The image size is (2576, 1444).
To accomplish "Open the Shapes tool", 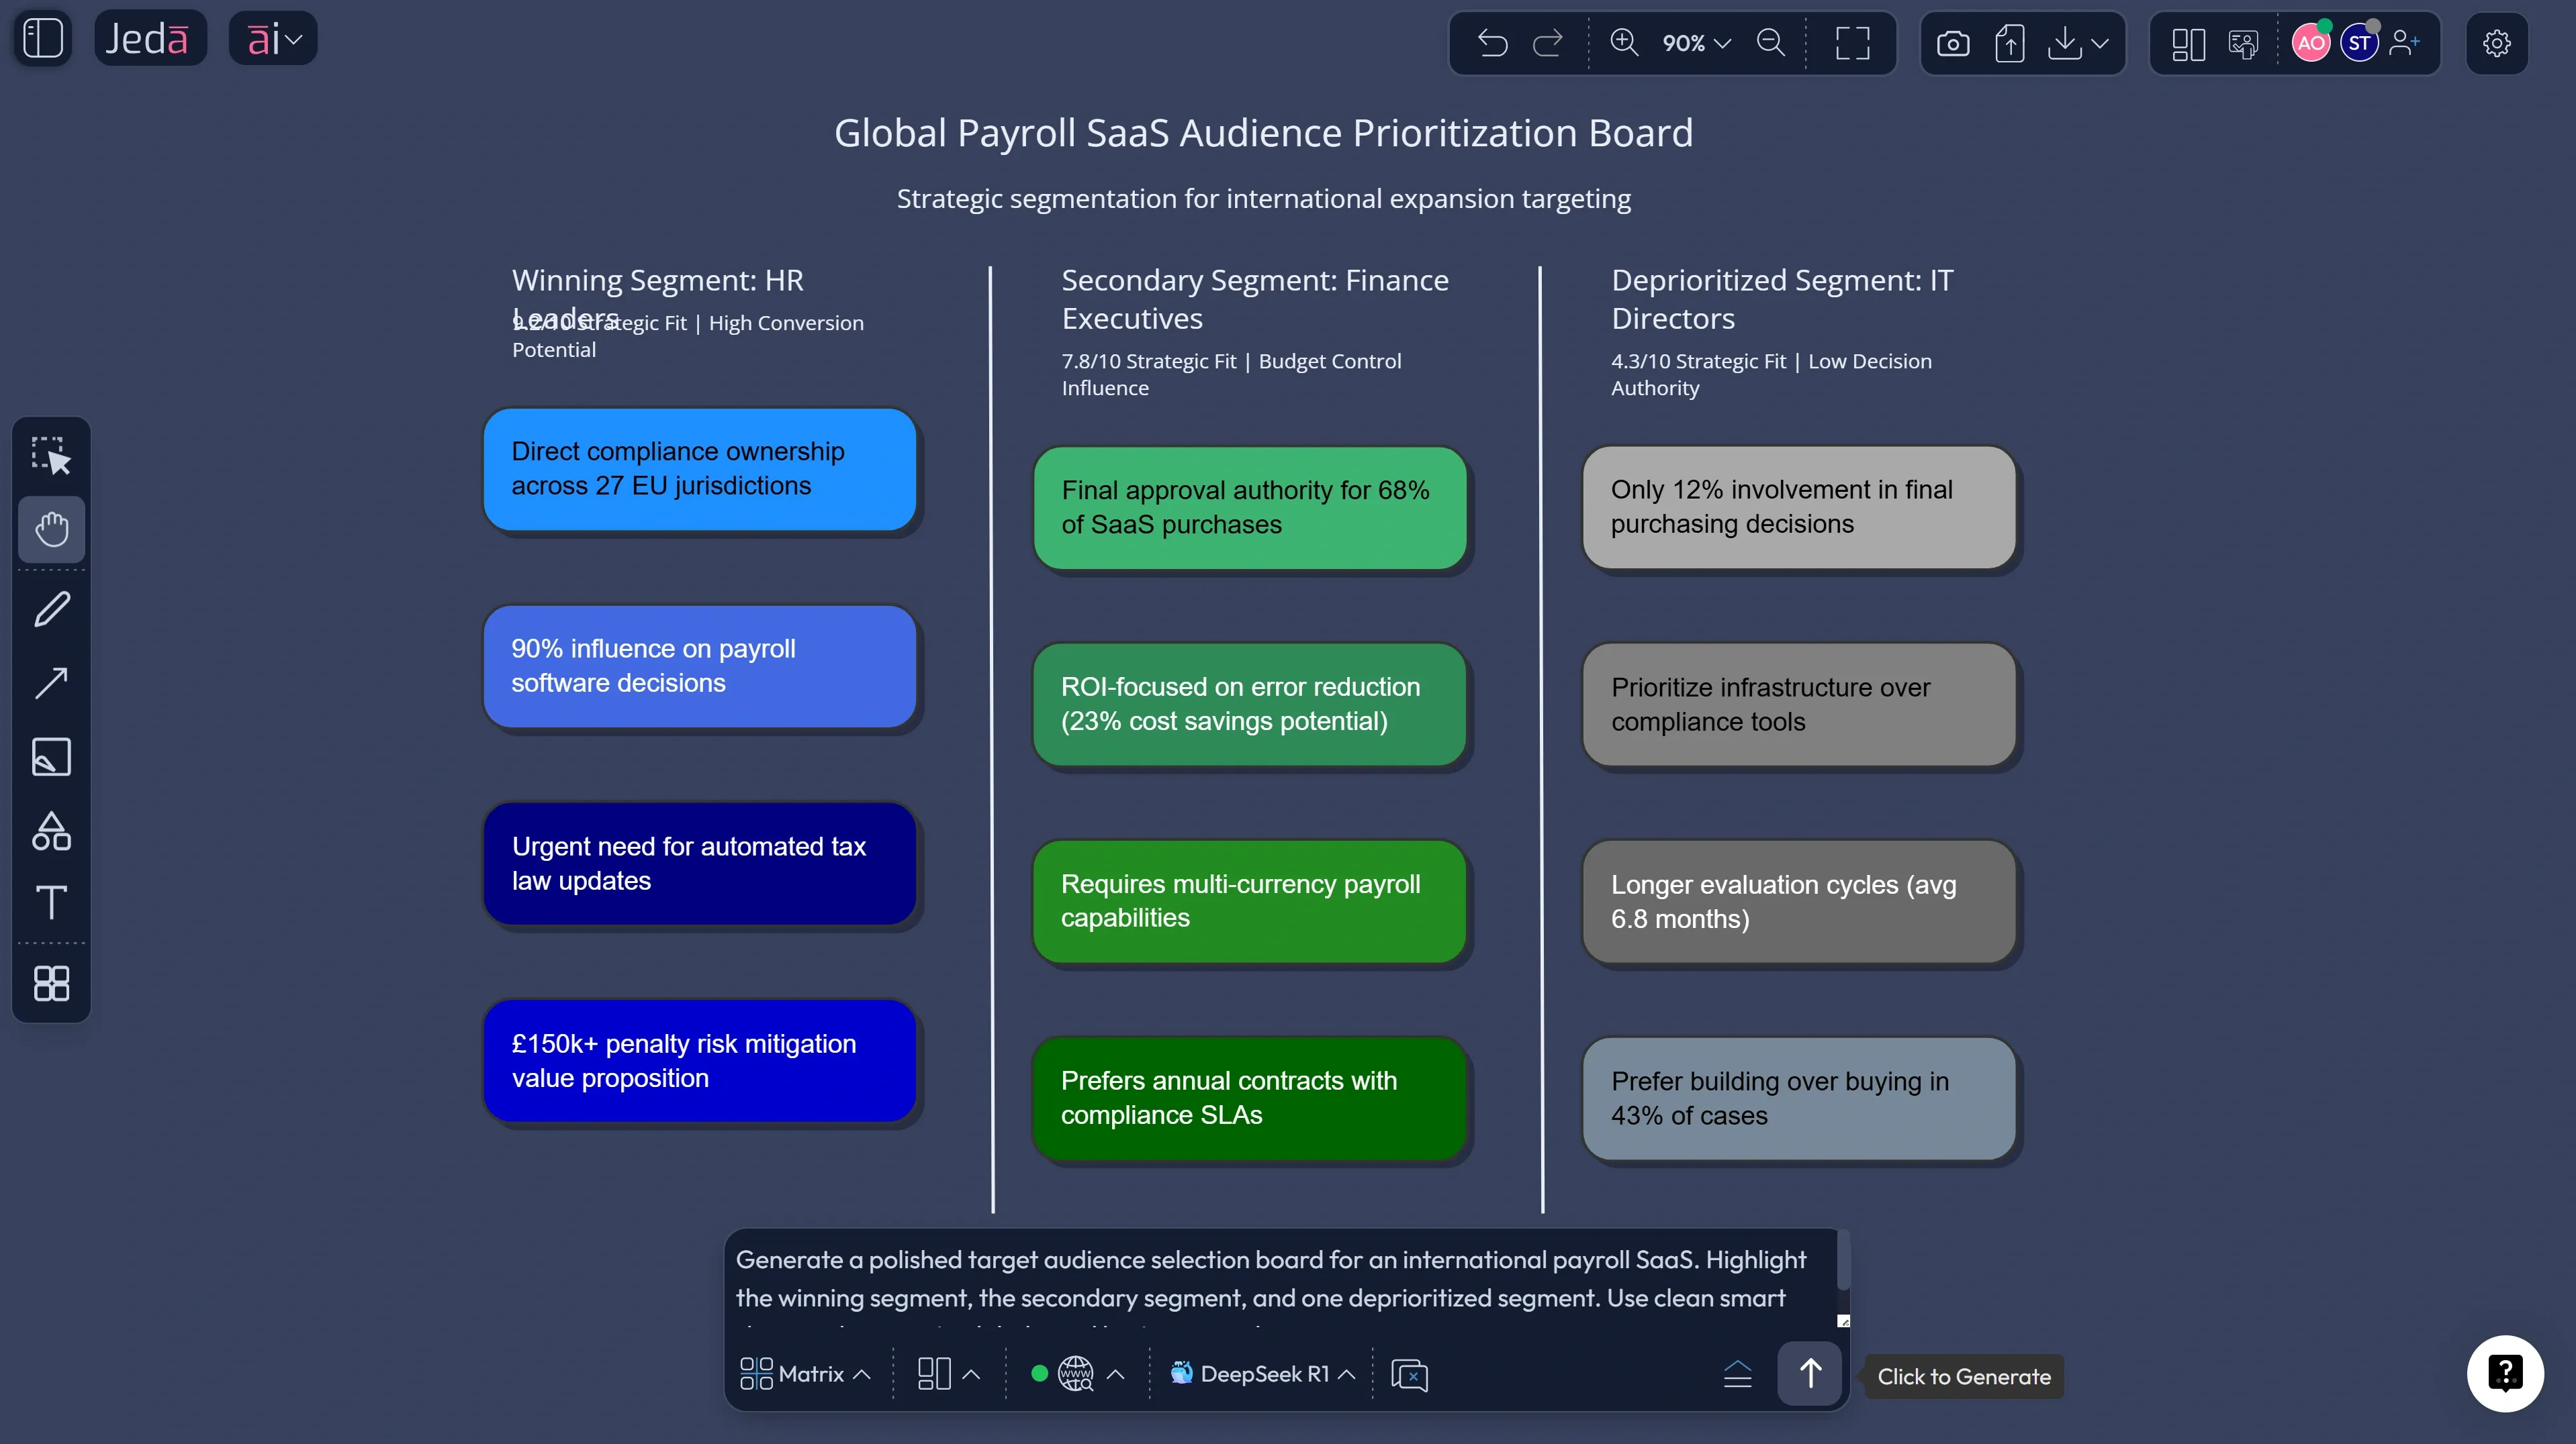I will (51, 831).
